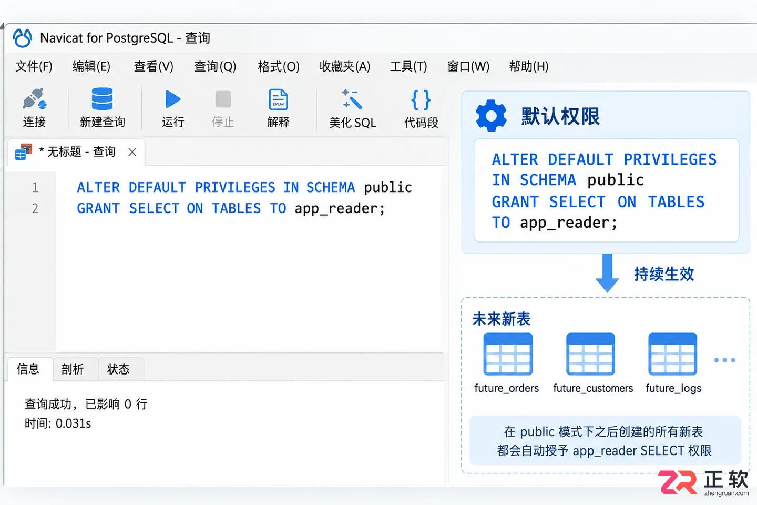Screen dimensions: 757x505
Task: Open the 收藏夹(A) menu
Action: (345, 66)
